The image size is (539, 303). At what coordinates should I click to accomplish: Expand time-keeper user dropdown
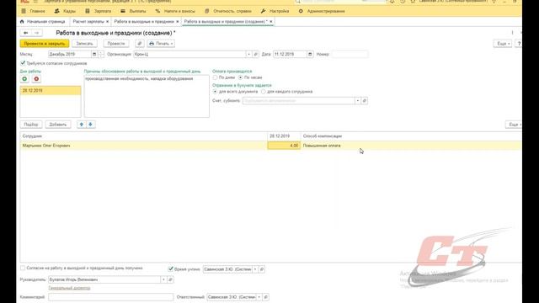tap(255, 269)
